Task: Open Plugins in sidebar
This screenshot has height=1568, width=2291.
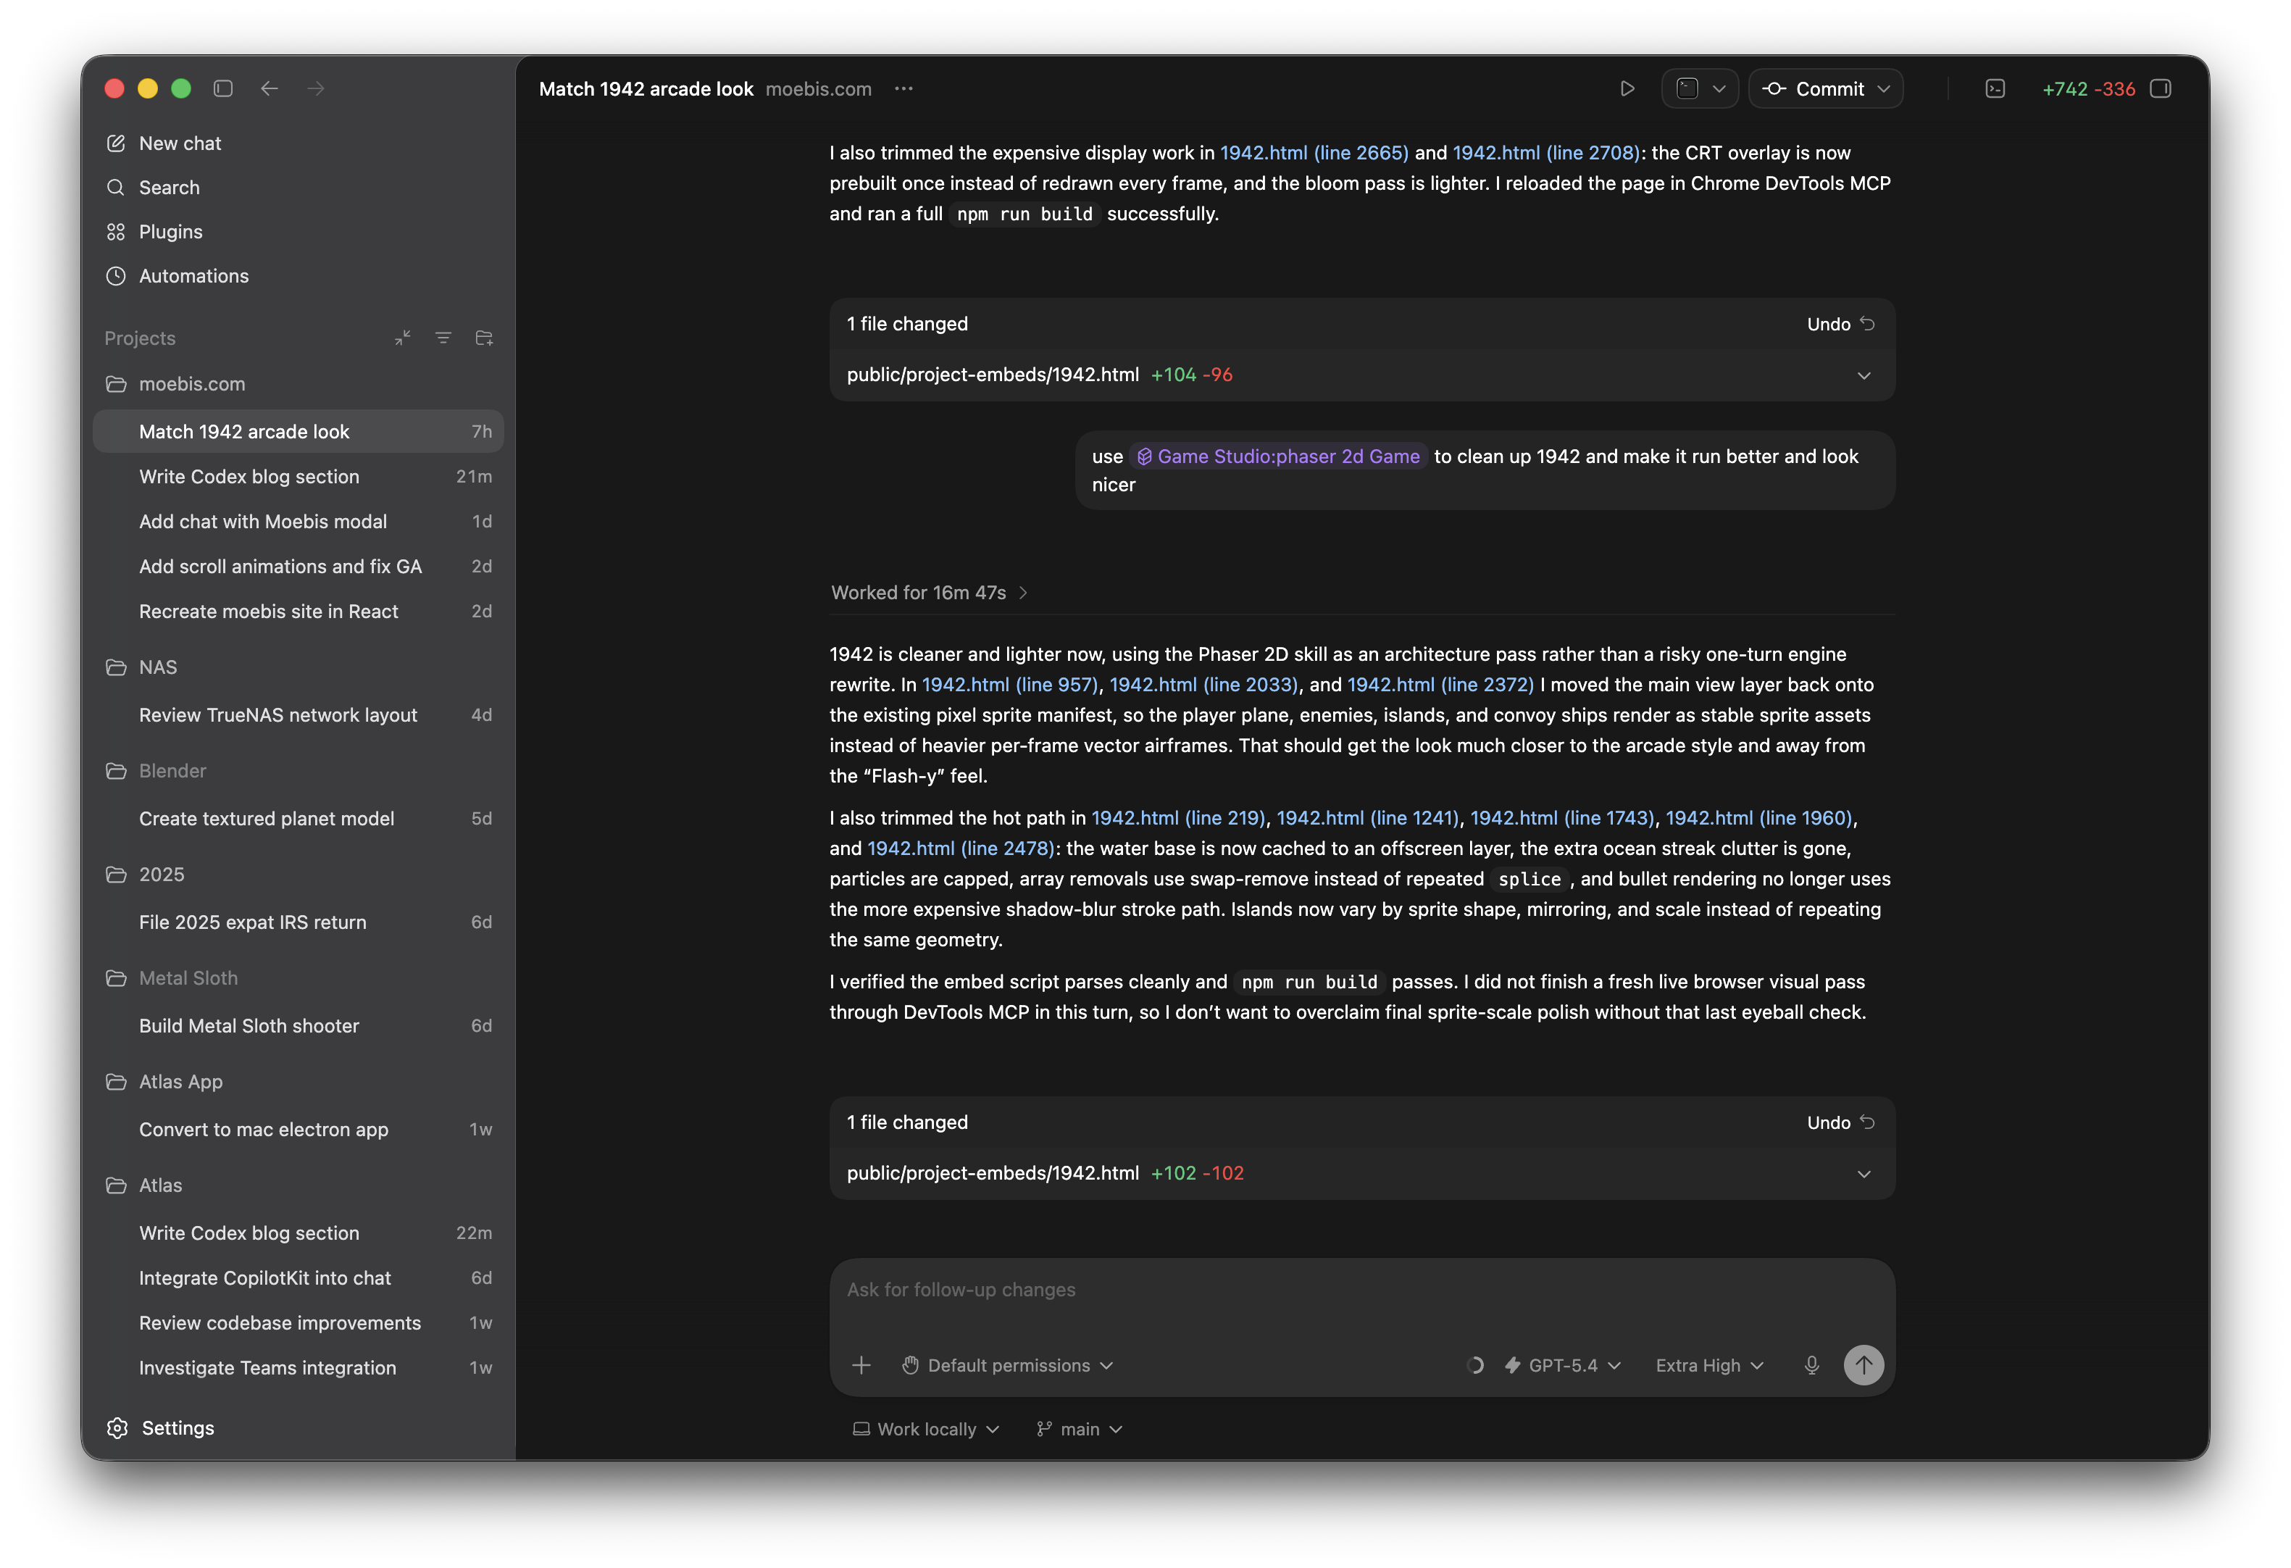Action: click(154, 232)
